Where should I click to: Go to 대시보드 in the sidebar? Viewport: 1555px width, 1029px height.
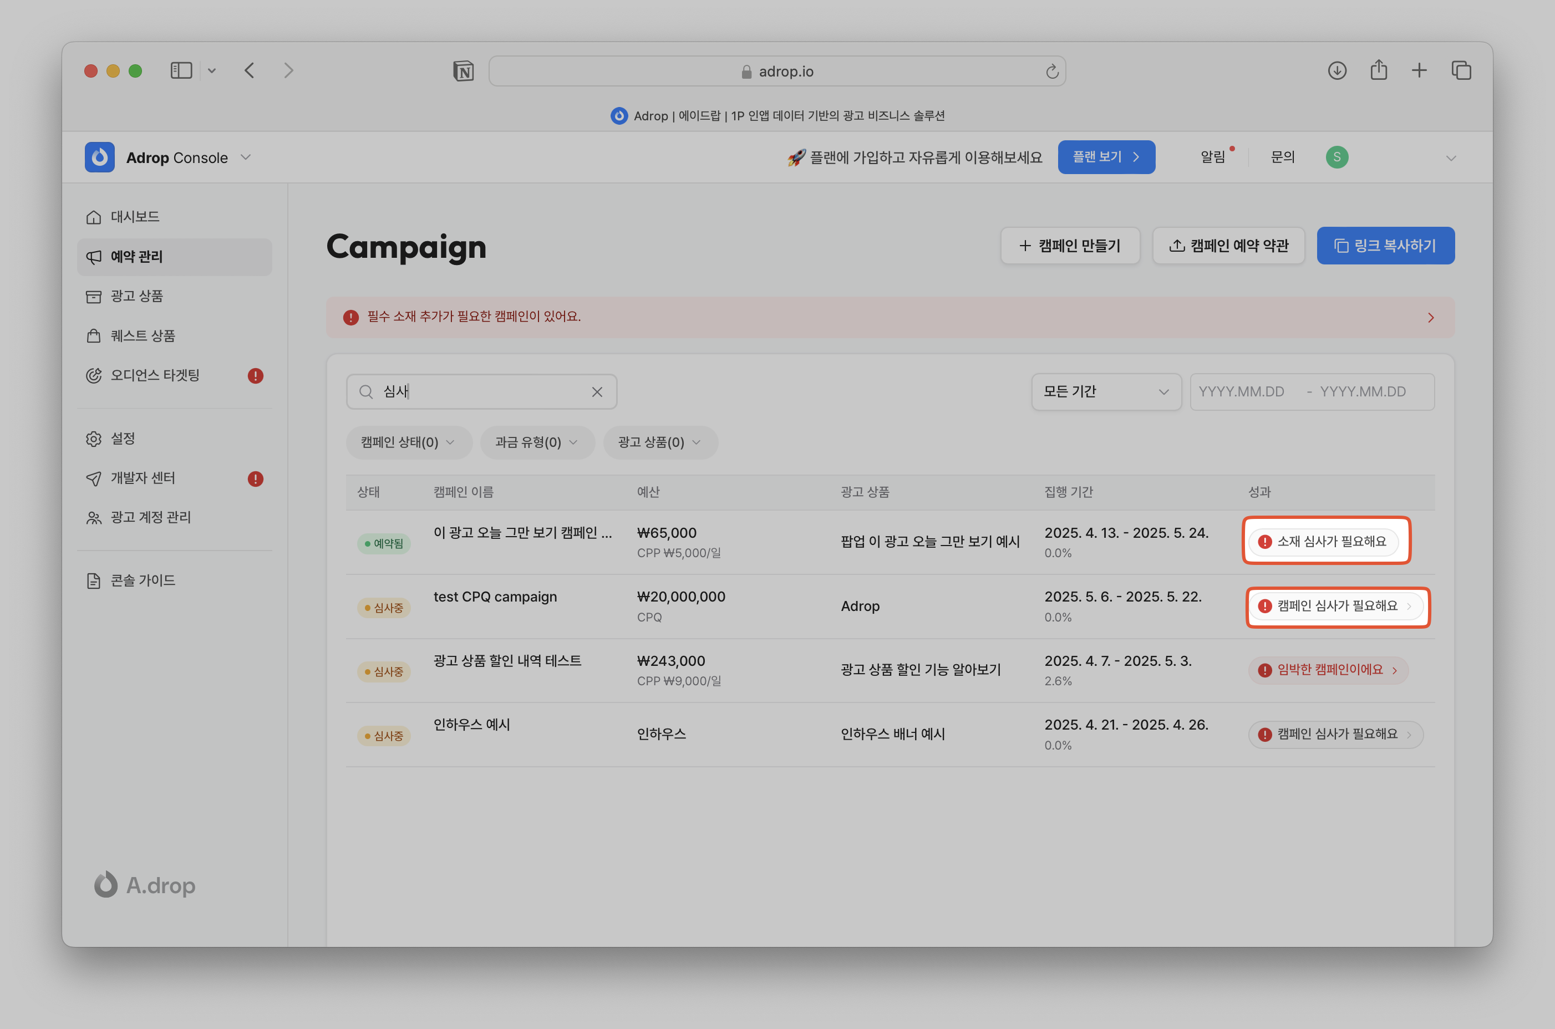pos(135,217)
